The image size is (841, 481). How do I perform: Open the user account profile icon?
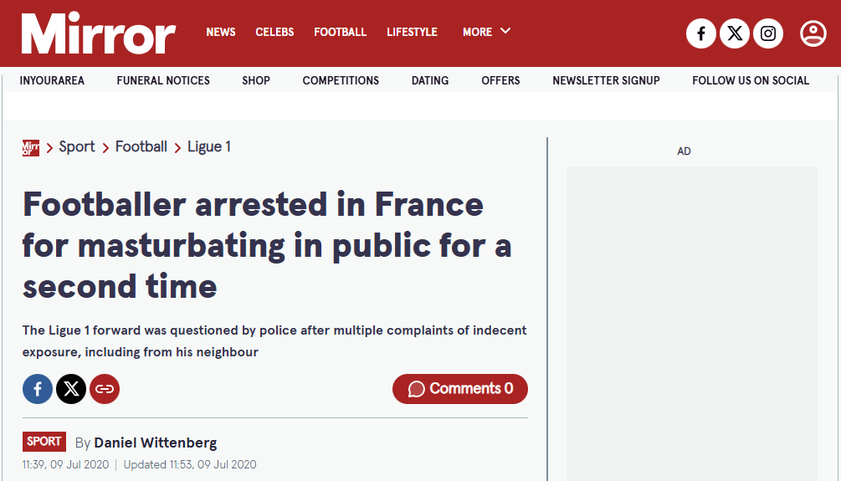813,33
